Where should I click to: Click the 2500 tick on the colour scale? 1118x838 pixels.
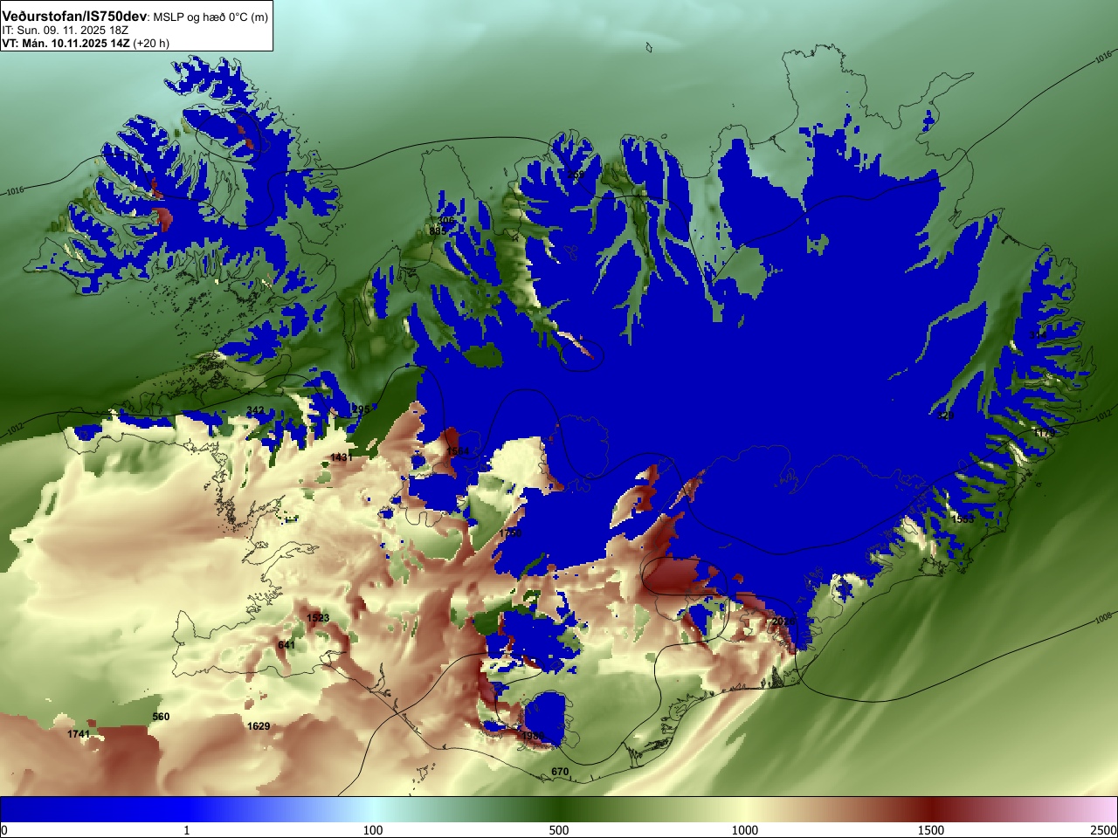1104,830
